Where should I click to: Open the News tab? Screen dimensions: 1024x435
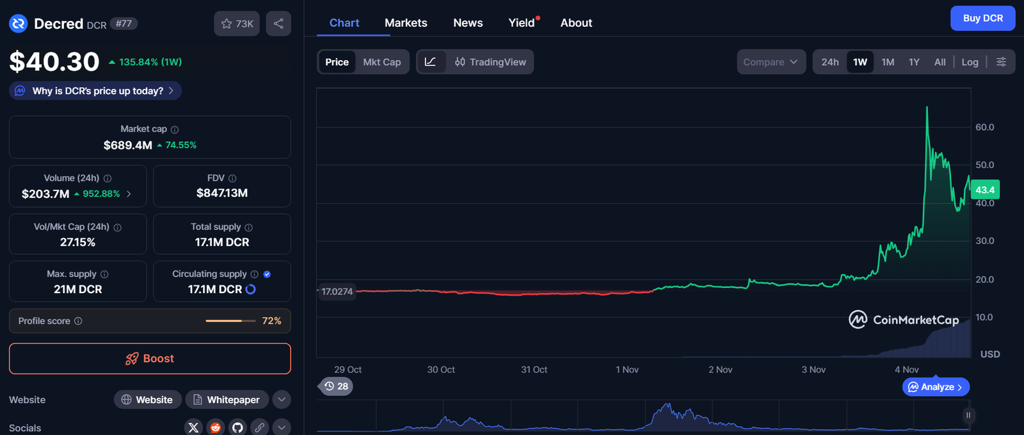(x=468, y=23)
